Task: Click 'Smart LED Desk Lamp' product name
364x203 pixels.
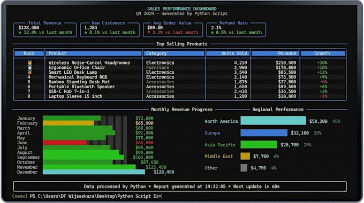Action: pyautogui.click(x=73, y=72)
